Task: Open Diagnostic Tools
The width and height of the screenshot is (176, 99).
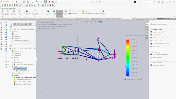Action: (103, 13)
